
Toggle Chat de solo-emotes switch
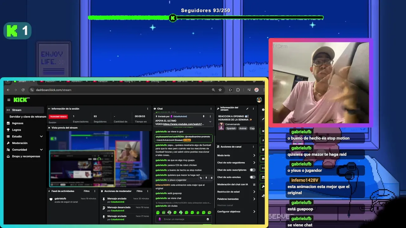pos(252,177)
